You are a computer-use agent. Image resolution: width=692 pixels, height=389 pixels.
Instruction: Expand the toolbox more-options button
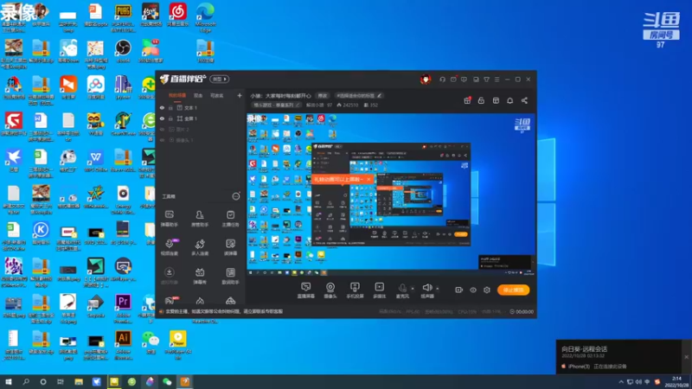pos(236,196)
